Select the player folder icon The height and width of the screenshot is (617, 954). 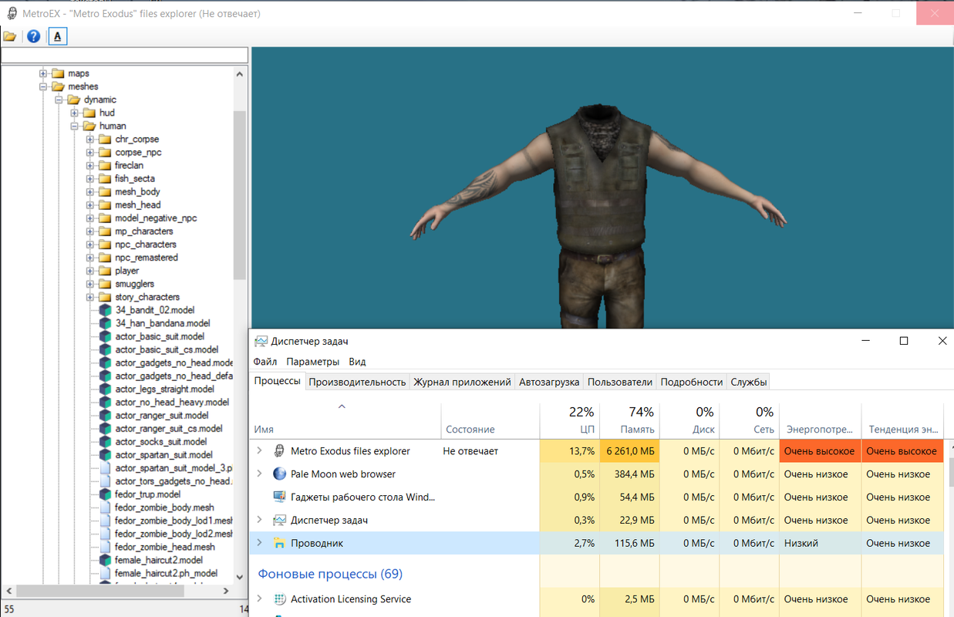tap(105, 271)
